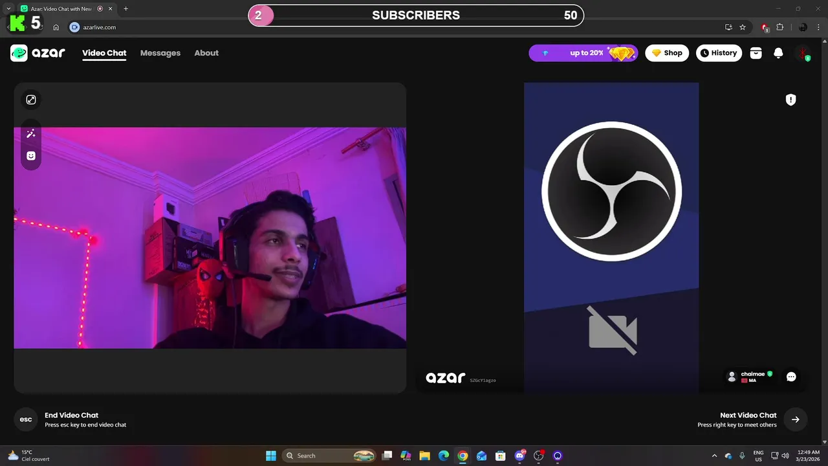
Task: Open Chrome three-dot menu
Action: (x=819, y=27)
